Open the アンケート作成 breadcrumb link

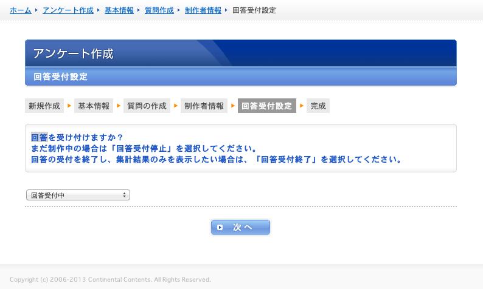point(68,10)
